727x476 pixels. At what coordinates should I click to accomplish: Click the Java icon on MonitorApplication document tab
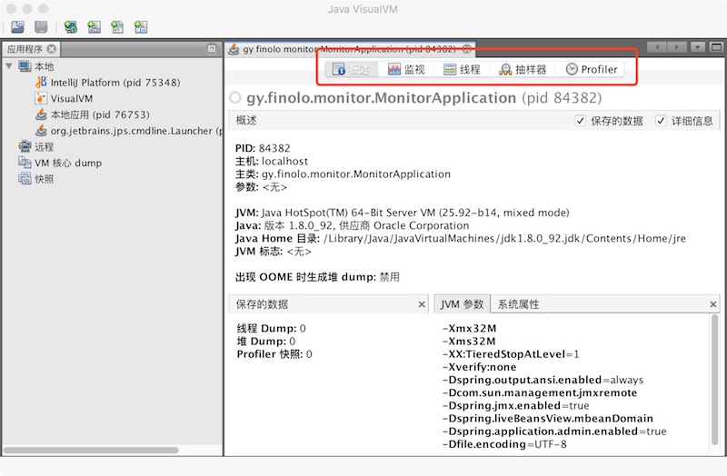(234, 49)
